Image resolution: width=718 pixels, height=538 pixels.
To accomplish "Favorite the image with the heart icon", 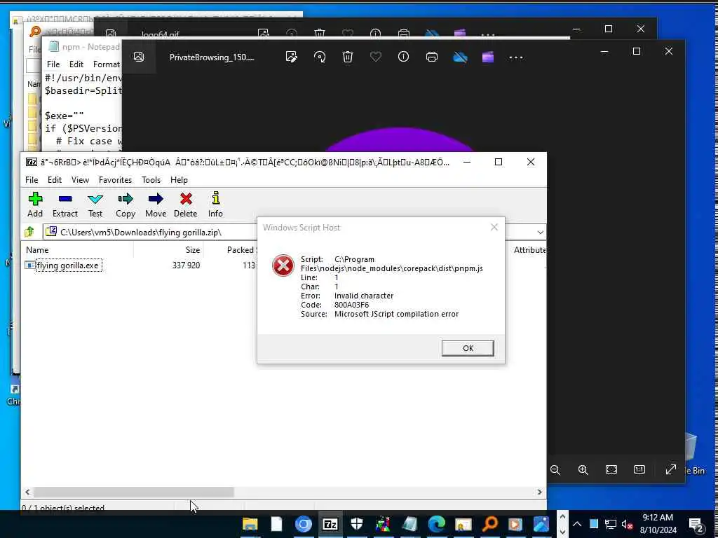I will pyautogui.click(x=376, y=57).
